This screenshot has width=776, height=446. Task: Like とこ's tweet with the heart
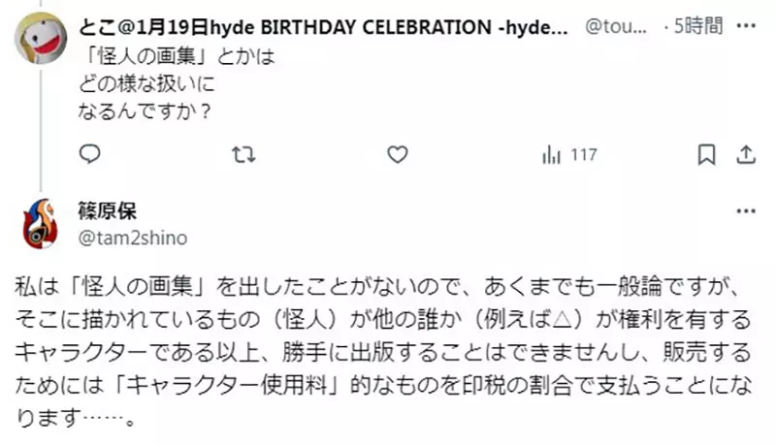click(396, 154)
